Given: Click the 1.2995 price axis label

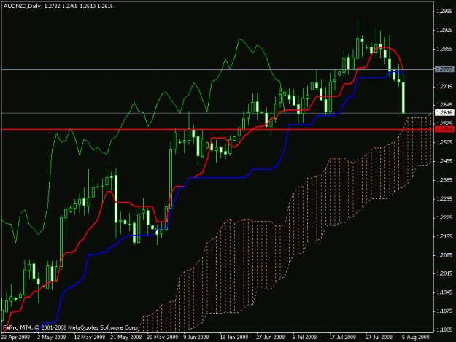Looking at the screenshot, I should (444, 12).
